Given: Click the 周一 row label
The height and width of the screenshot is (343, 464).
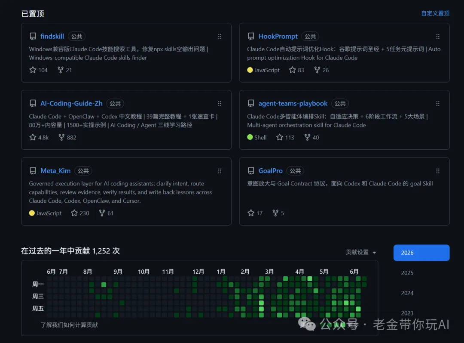Looking at the screenshot, I should click(38, 284).
